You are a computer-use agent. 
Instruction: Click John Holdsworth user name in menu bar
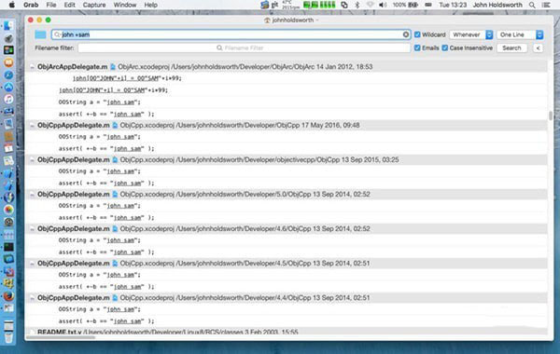[497, 5]
